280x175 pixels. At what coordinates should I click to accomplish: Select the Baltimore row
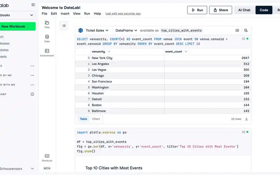point(163,111)
